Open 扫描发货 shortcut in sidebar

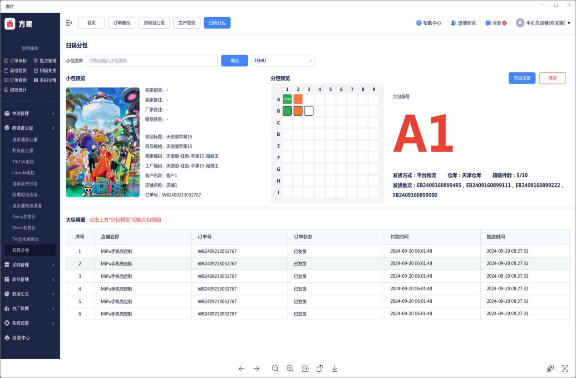(x=45, y=70)
